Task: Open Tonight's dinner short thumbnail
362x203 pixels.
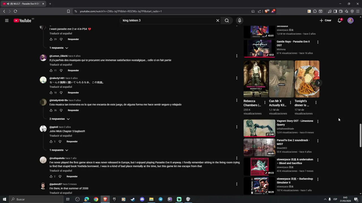Action: point(307,79)
